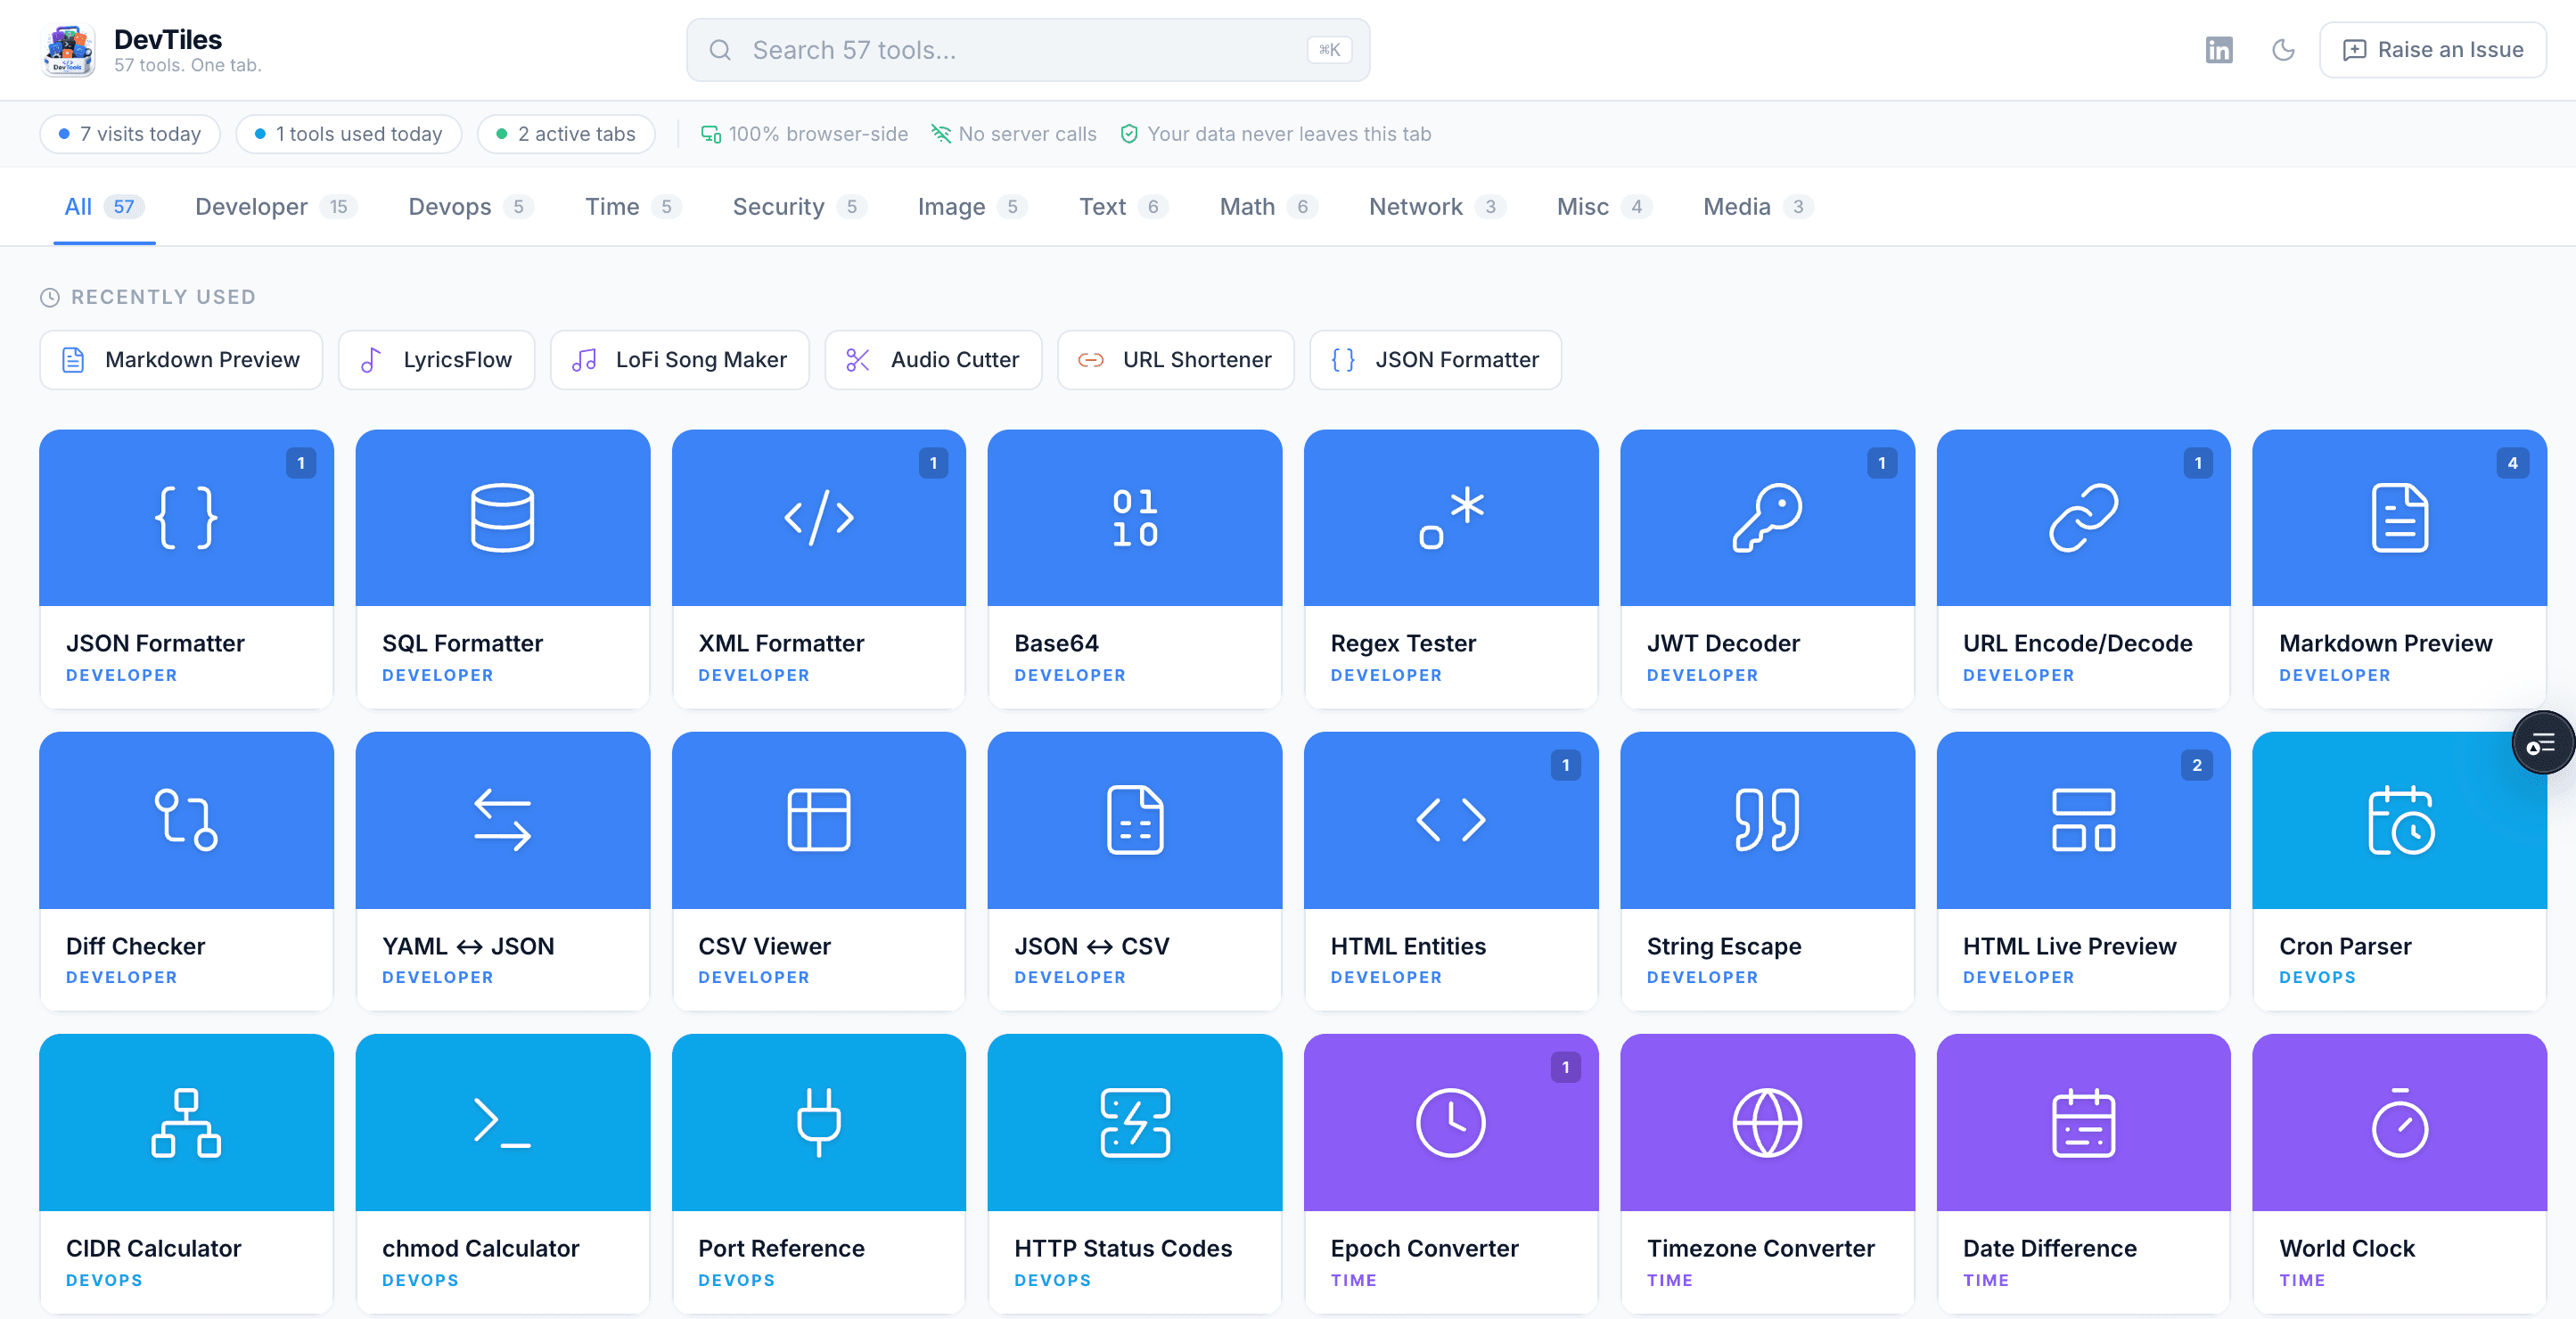
Task: Click the Raise an Issue button
Action: pyautogui.click(x=2432, y=50)
